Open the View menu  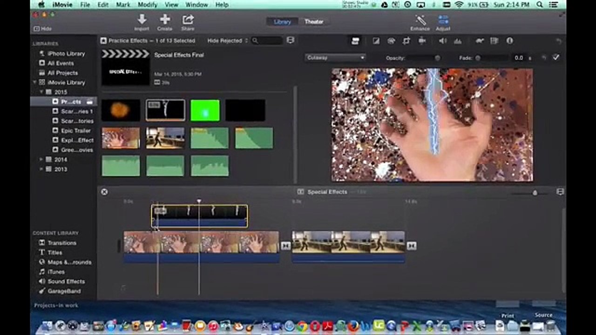171,5
